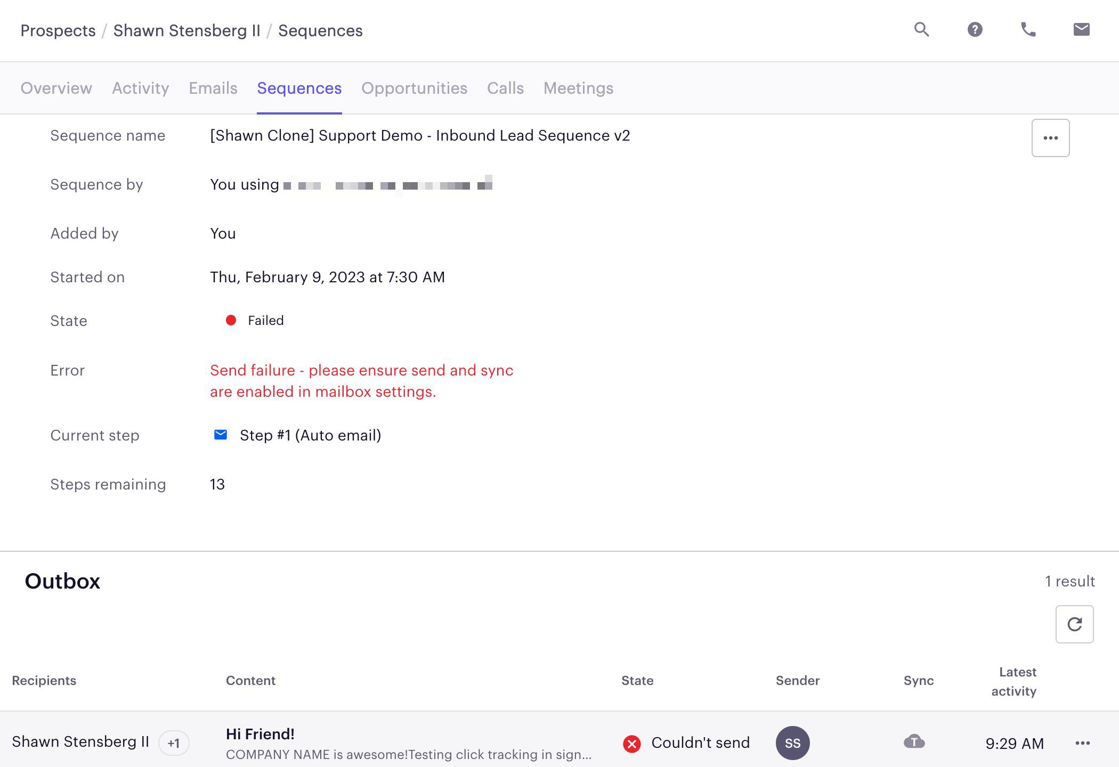Click the red Couldn't send error icon
Viewport: 1119px width, 767px height.
tap(632, 743)
